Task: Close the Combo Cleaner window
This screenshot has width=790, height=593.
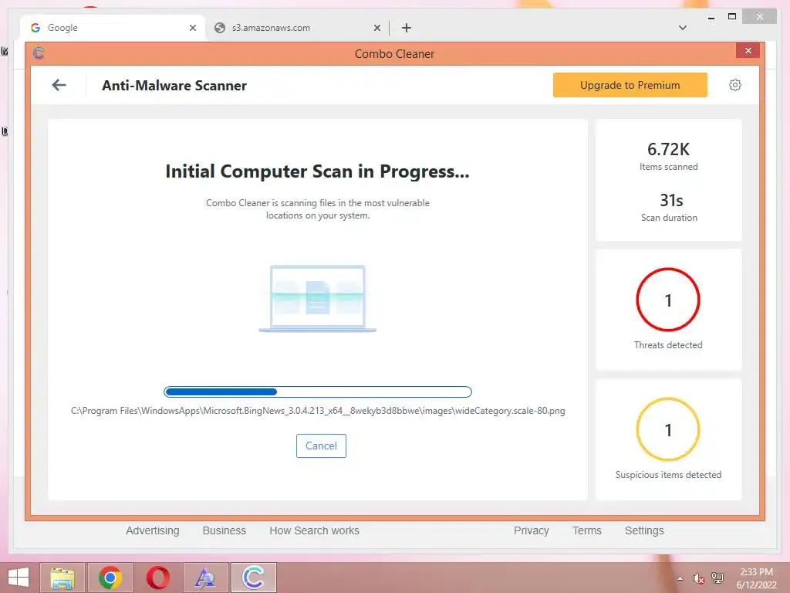Action: tap(748, 50)
